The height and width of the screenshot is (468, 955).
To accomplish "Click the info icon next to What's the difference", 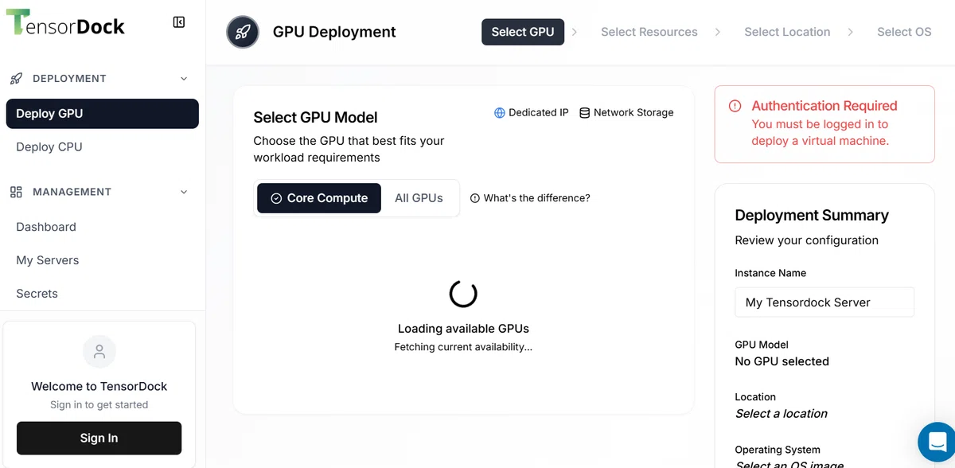I will pyautogui.click(x=475, y=198).
